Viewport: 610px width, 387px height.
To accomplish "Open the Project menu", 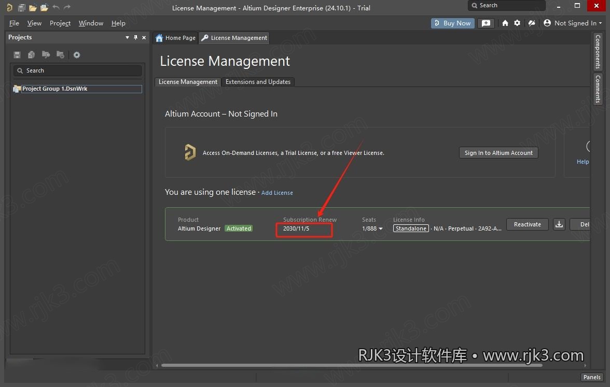I will pos(60,23).
